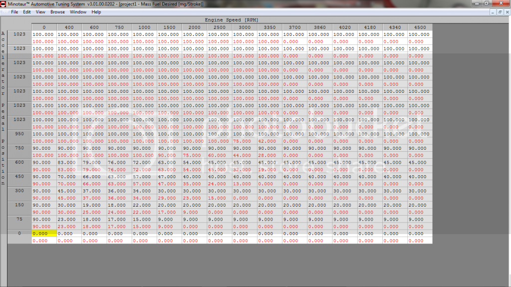Viewport: 511px width, 287px height.
Task: Click the red 29.000 cell
Action: (x=170, y=198)
